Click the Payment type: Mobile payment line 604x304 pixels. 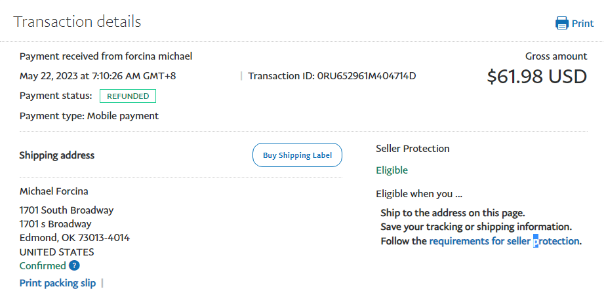point(89,116)
